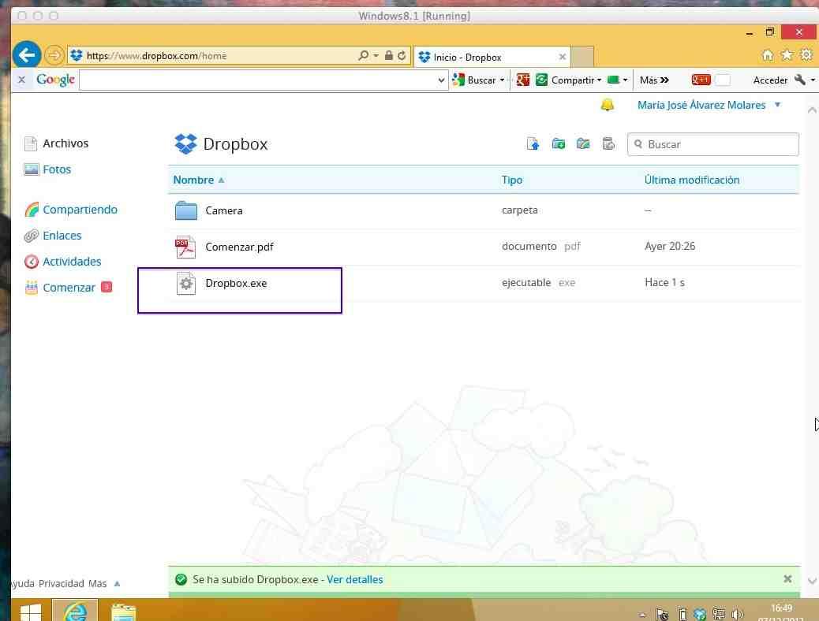The height and width of the screenshot is (621, 819).
Task: Sort files by Nombre column header
Action: pos(193,180)
